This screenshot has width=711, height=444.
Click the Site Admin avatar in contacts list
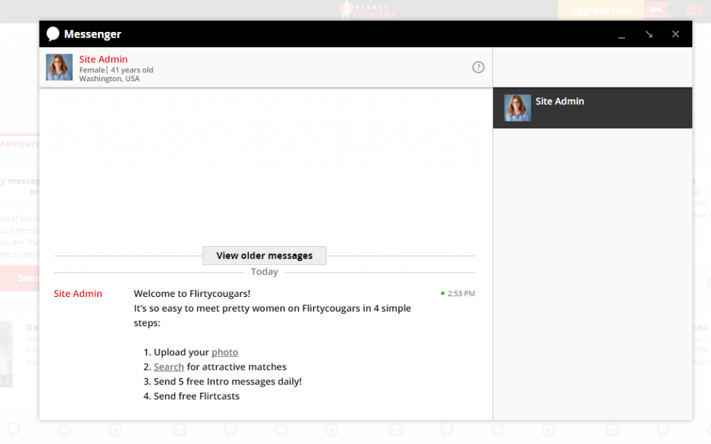(x=517, y=108)
